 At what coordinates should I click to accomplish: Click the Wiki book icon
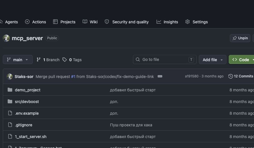[x=85, y=22]
